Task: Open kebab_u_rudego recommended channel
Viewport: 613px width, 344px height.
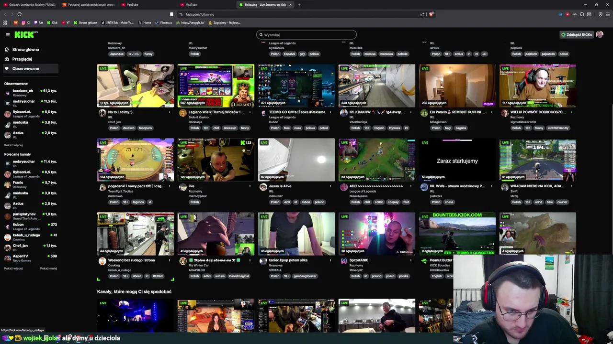Action: 30,237
